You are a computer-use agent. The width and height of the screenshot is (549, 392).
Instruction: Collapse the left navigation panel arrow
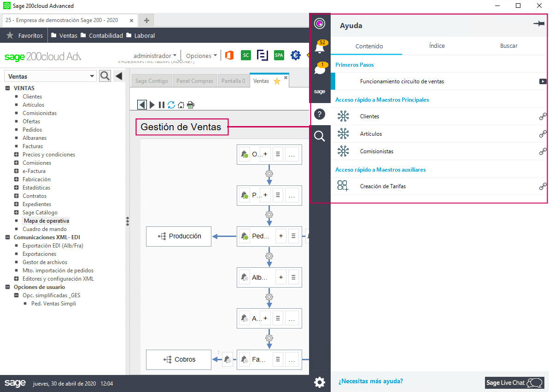(x=119, y=76)
